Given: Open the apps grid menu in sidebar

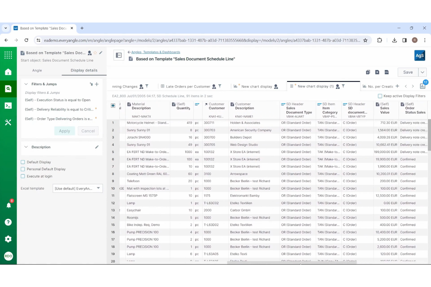Looking at the screenshot, I should click(x=8, y=55).
